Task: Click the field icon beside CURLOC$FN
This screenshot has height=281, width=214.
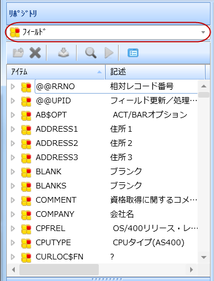Action: 26,258
